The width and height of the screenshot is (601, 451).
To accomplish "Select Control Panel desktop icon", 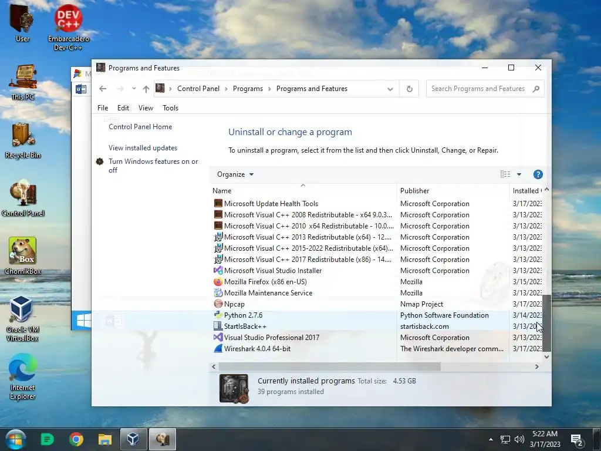I will coord(23,198).
